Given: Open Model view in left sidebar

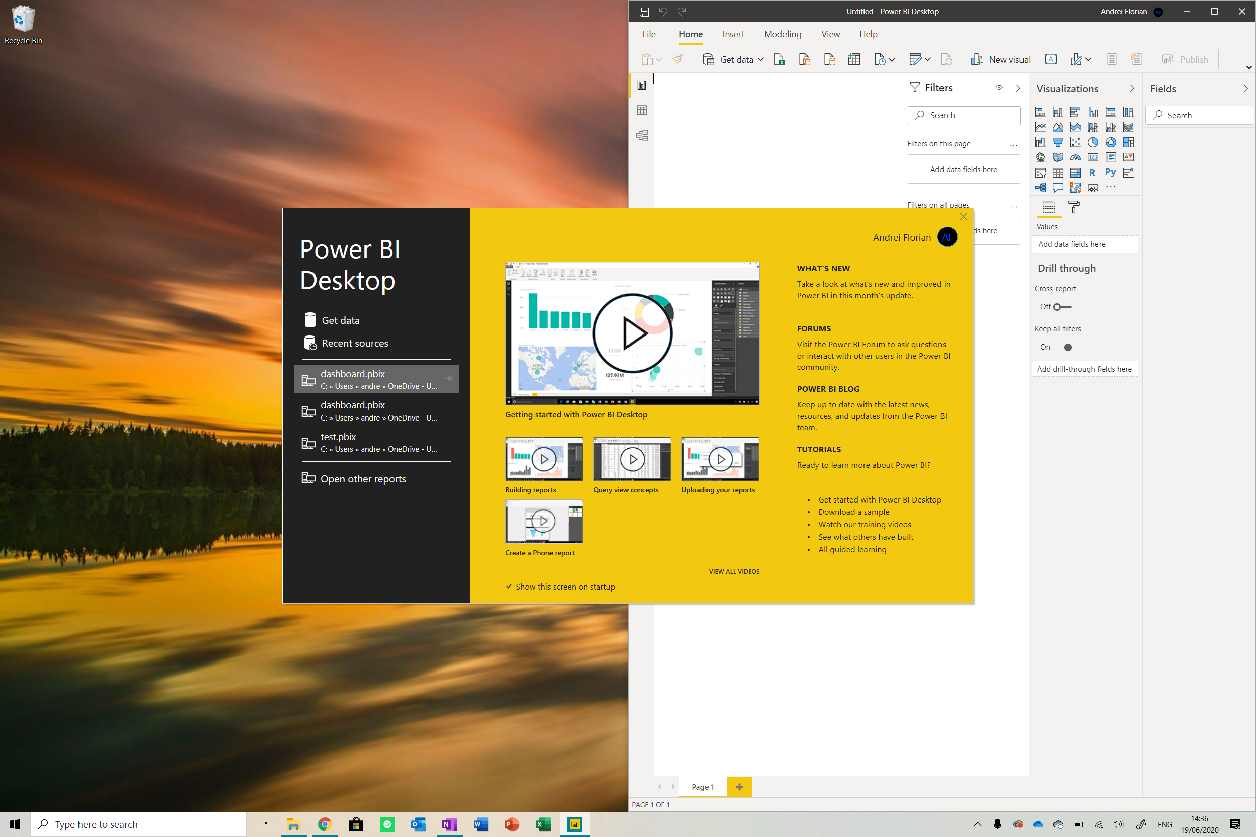Looking at the screenshot, I should [642, 136].
